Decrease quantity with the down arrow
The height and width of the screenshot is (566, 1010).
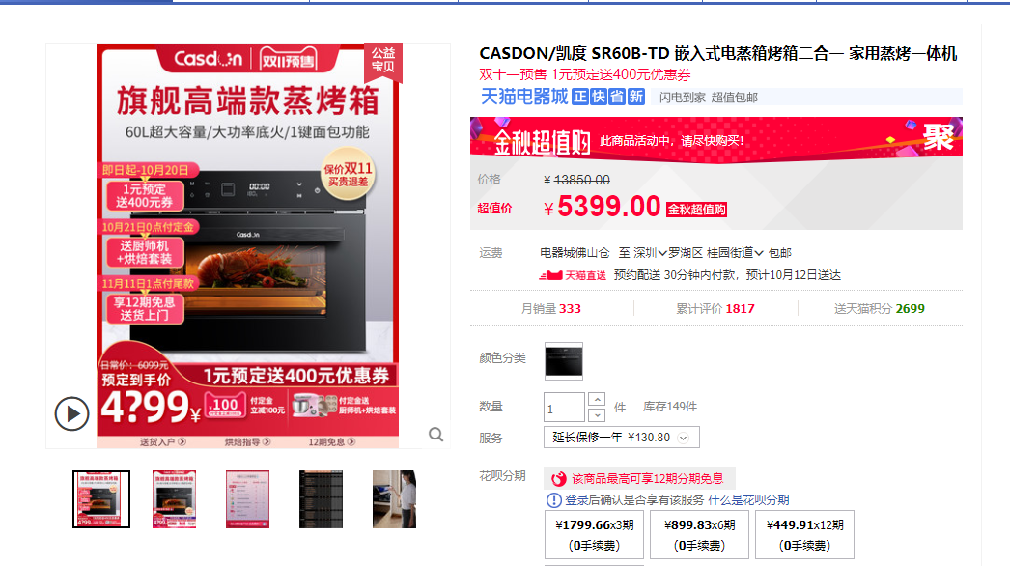pyautogui.click(x=597, y=414)
